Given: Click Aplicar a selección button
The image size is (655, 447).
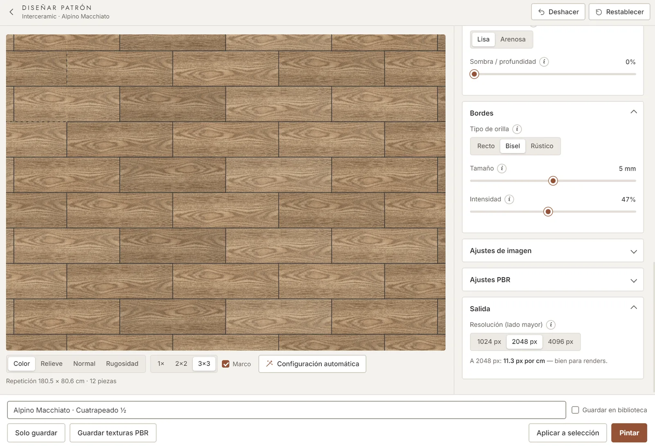Looking at the screenshot, I should 568,433.
